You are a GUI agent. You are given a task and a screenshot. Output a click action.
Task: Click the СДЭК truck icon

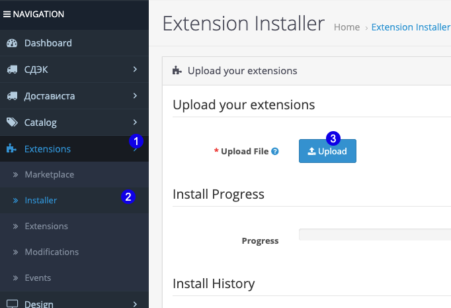tap(12, 70)
